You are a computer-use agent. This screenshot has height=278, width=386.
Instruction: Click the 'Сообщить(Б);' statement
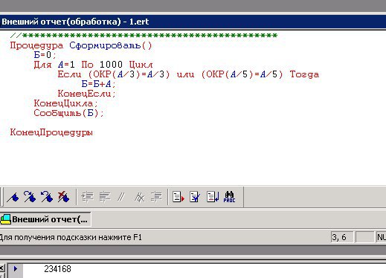[68, 113]
